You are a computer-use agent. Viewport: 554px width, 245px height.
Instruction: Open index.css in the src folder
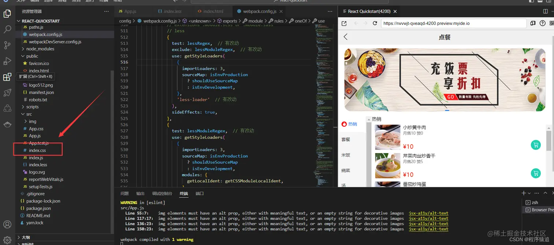point(64,151)
